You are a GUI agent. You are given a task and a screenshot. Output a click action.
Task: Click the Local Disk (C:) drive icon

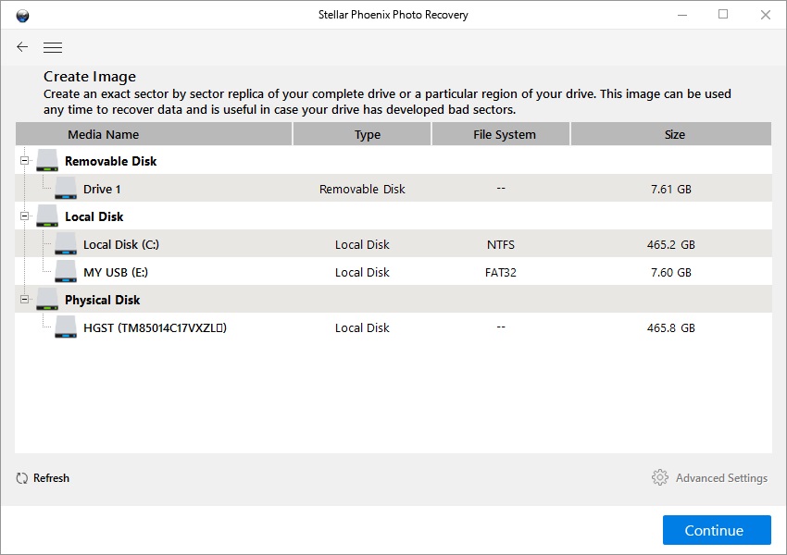(65, 243)
